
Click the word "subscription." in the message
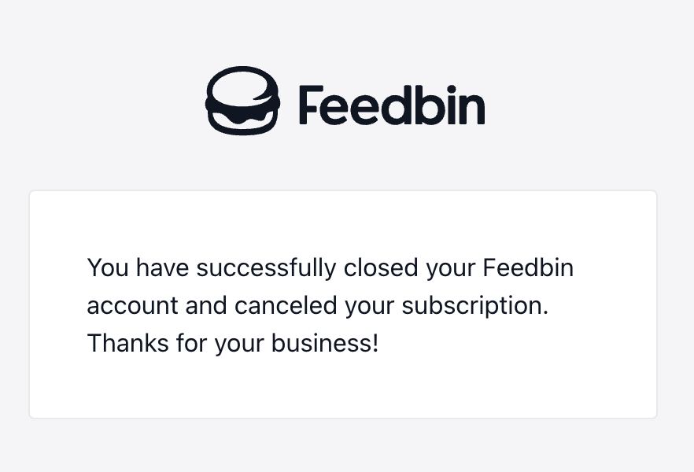click(474, 306)
